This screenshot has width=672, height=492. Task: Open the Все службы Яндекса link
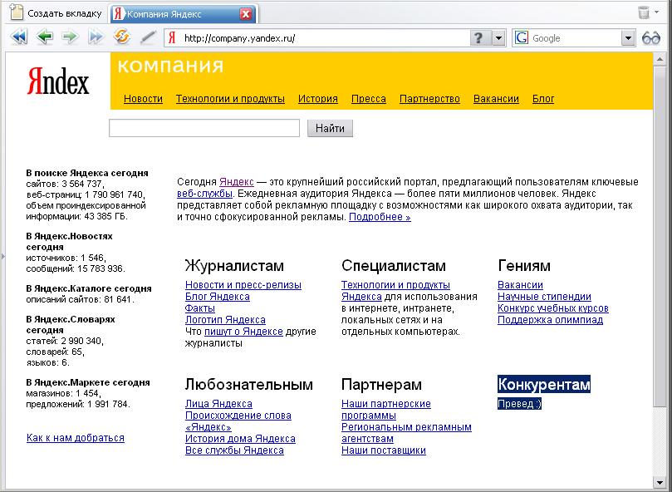tap(234, 450)
